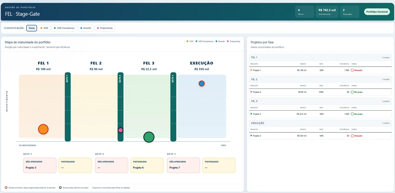Open the Protótipo funcional button

377,12
